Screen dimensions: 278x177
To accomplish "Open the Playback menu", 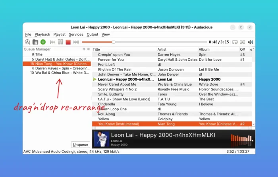I will (x=42, y=35).
